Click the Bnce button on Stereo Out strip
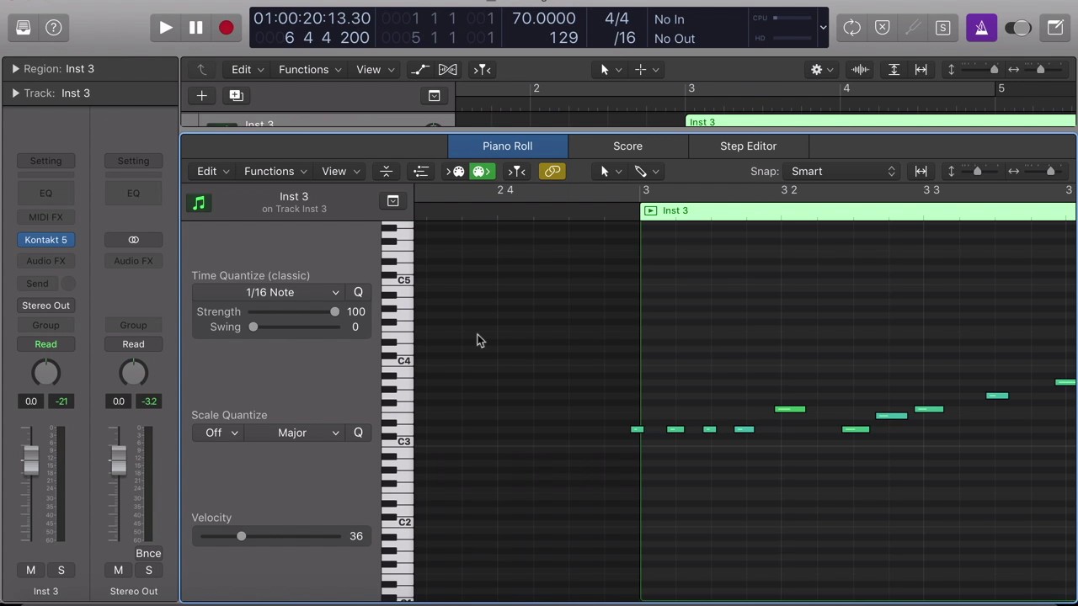The width and height of the screenshot is (1078, 606). click(148, 554)
